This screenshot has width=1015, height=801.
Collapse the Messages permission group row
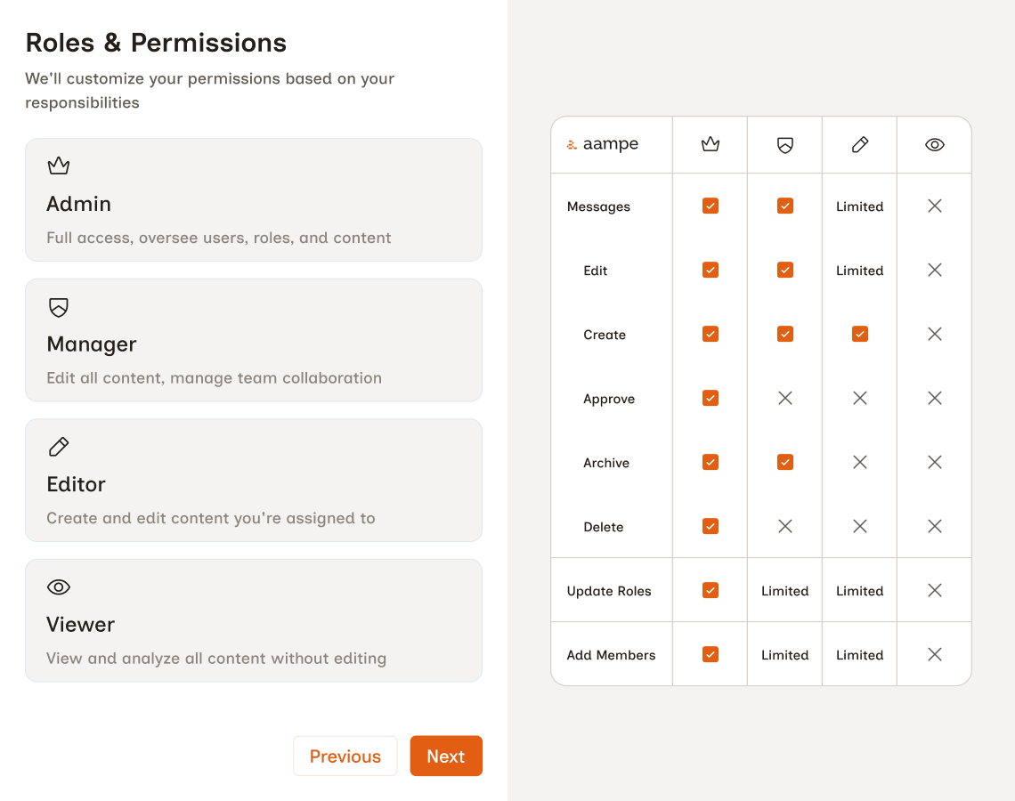pos(598,206)
